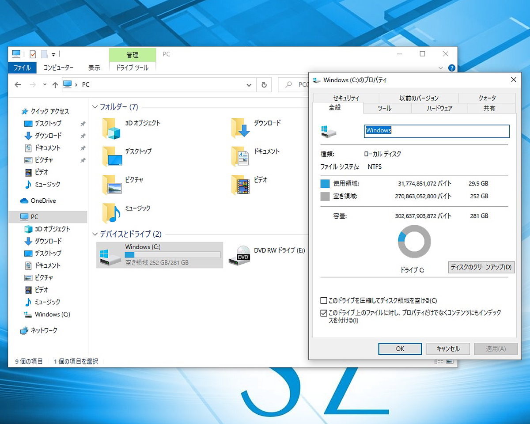This screenshot has height=424, width=530.
Task: Select Windows (C:) in navigation pane
Action: [52, 314]
